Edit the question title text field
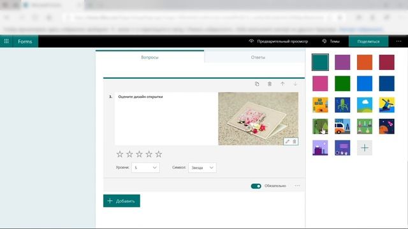408x229 pixels. [166, 119]
